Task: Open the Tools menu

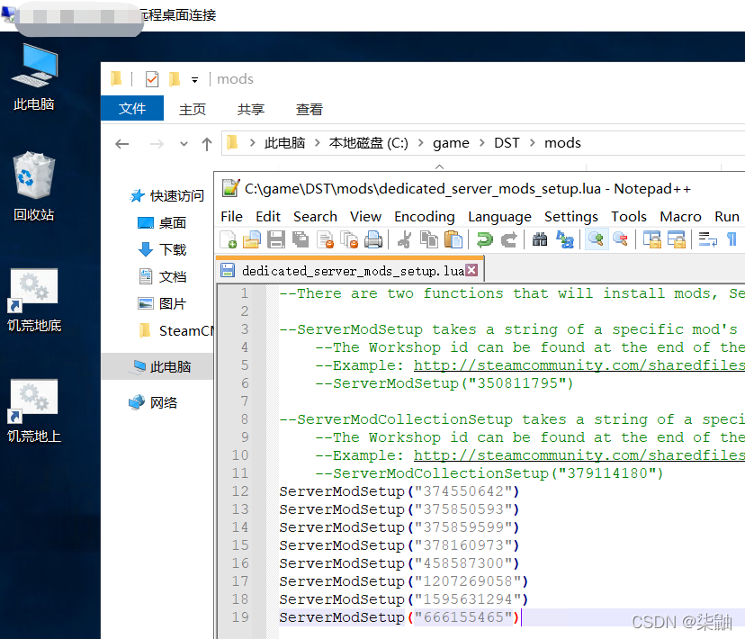Action: click(x=629, y=217)
